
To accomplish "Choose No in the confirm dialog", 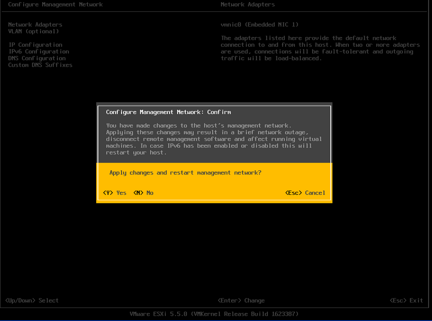I will click(x=143, y=193).
